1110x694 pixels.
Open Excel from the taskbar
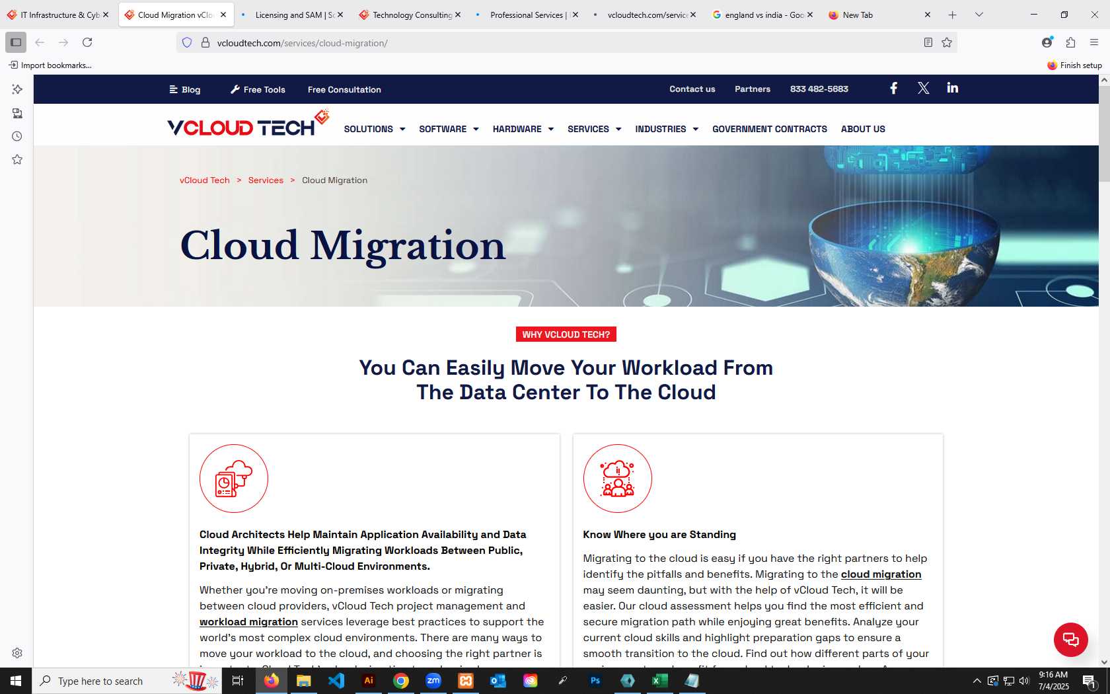tap(659, 680)
